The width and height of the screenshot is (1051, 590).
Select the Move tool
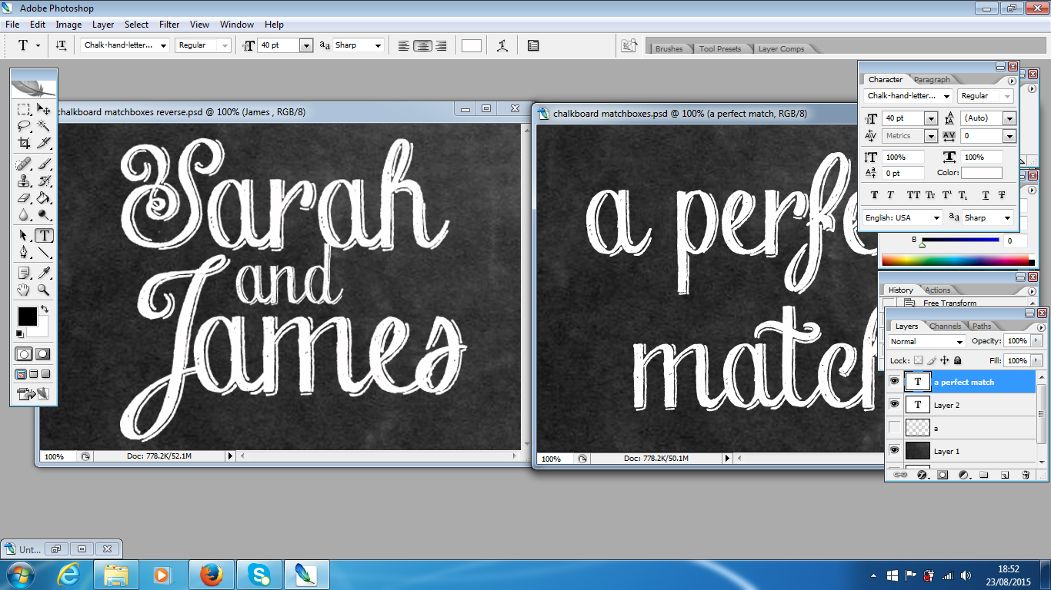click(x=44, y=110)
